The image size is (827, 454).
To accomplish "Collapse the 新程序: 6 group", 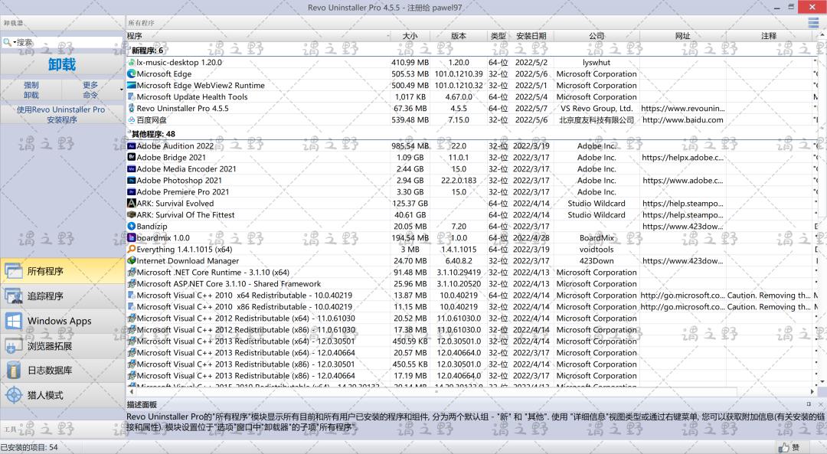I will click(129, 47).
